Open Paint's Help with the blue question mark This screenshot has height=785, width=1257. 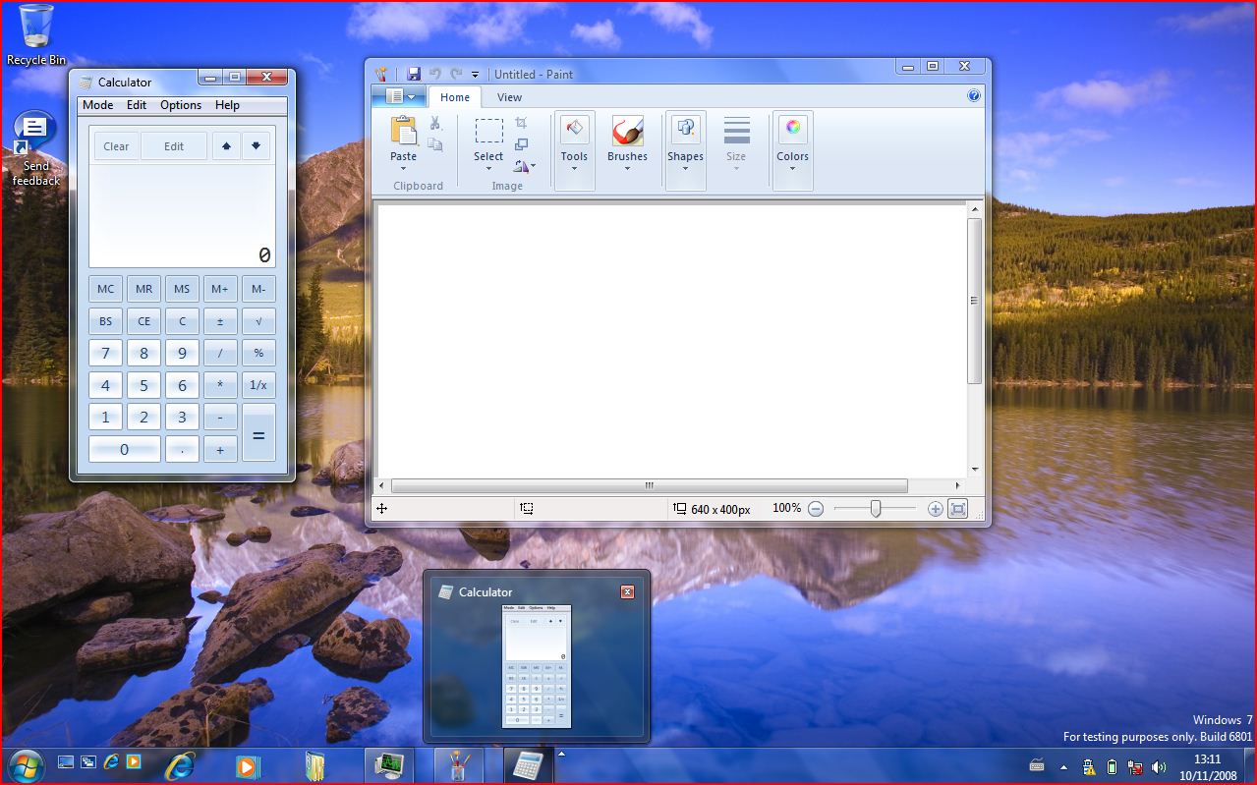click(974, 95)
